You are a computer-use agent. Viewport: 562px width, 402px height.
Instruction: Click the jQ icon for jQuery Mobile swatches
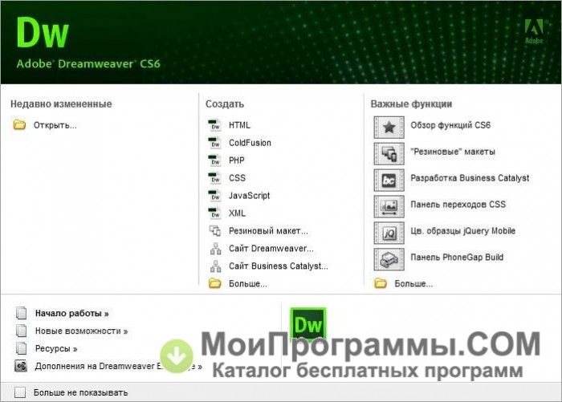coord(389,233)
